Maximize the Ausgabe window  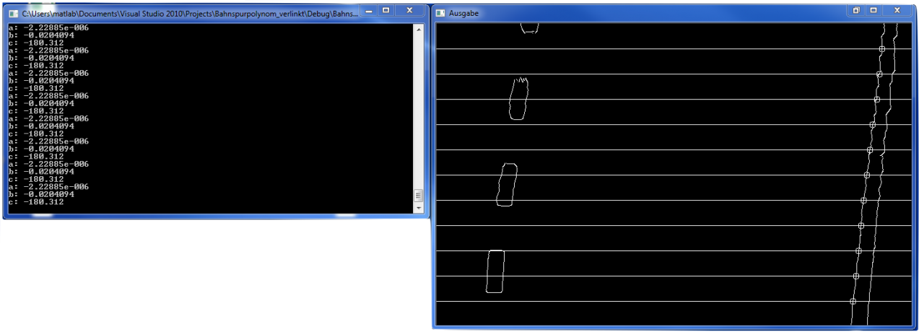[x=874, y=11]
